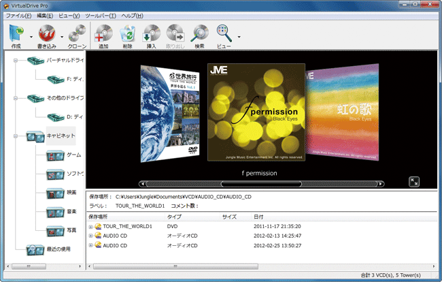Click list panel scroll right arrow
The image size is (442, 282).
click(434, 266)
